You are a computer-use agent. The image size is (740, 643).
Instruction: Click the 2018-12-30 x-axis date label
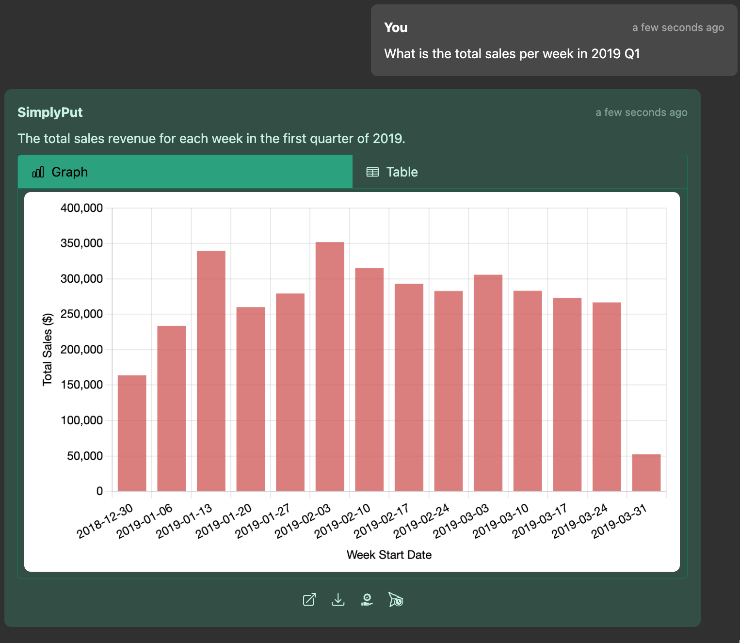(x=105, y=521)
